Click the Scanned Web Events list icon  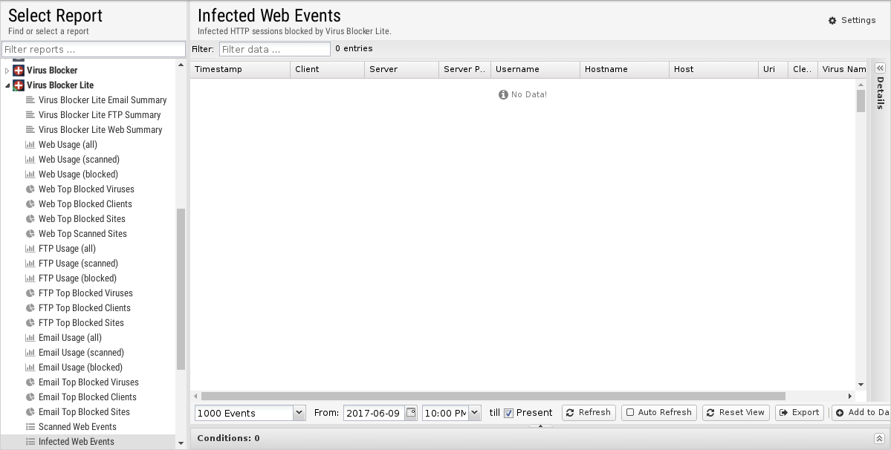tap(30, 427)
